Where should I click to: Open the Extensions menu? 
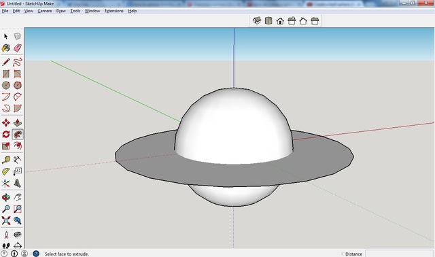pyautogui.click(x=114, y=11)
